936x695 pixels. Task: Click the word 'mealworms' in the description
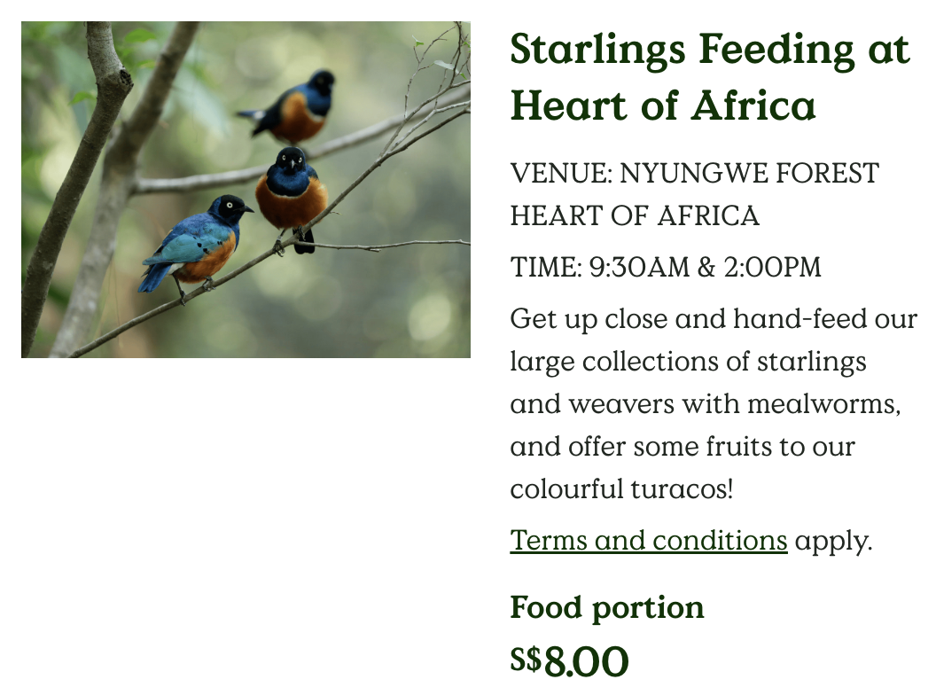point(824,404)
